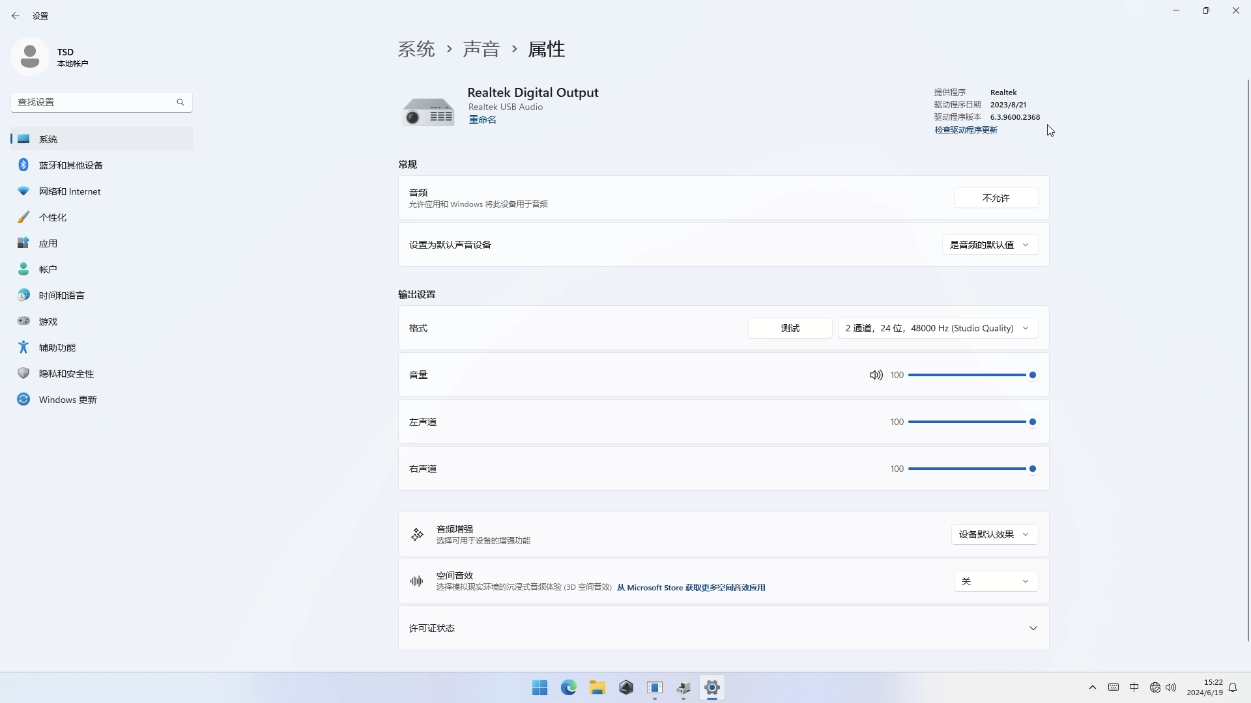
Task: Open the 音频增强 effects dropdown
Action: click(994, 534)
